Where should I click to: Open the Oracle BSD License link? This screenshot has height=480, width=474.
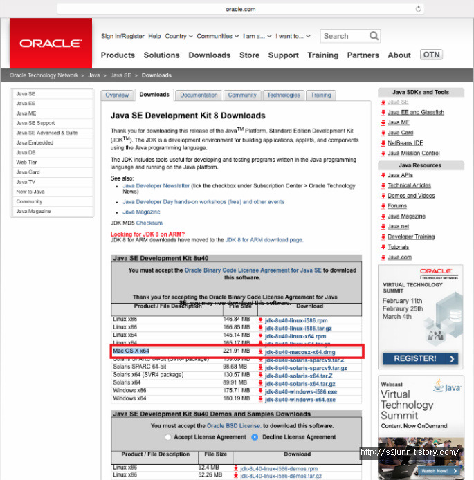pos(235,426)
